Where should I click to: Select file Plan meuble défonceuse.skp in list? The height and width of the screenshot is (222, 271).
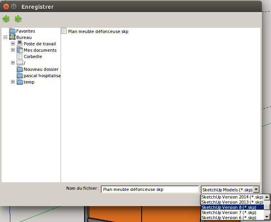pos(98,31)
